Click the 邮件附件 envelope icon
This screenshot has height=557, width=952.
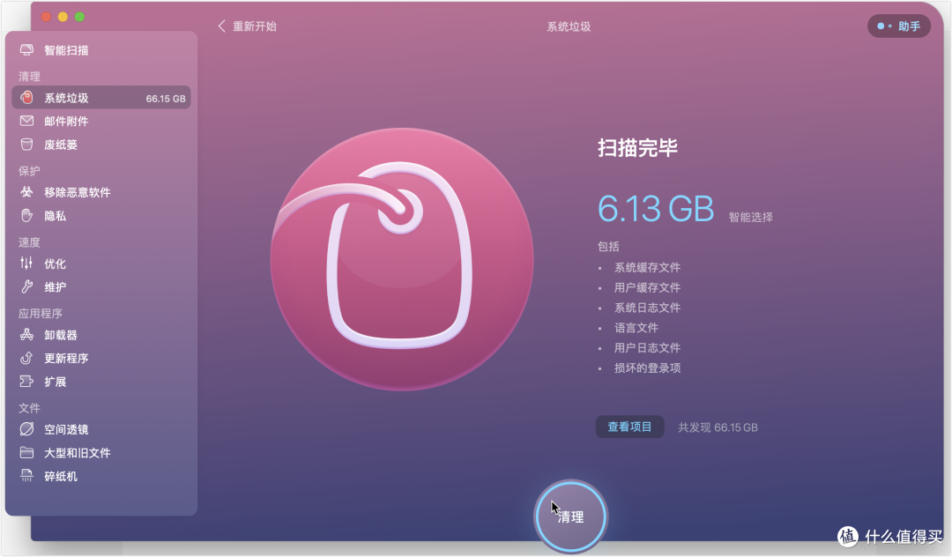tap(26, 121)
